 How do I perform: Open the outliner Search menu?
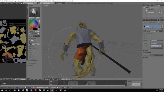152,5
